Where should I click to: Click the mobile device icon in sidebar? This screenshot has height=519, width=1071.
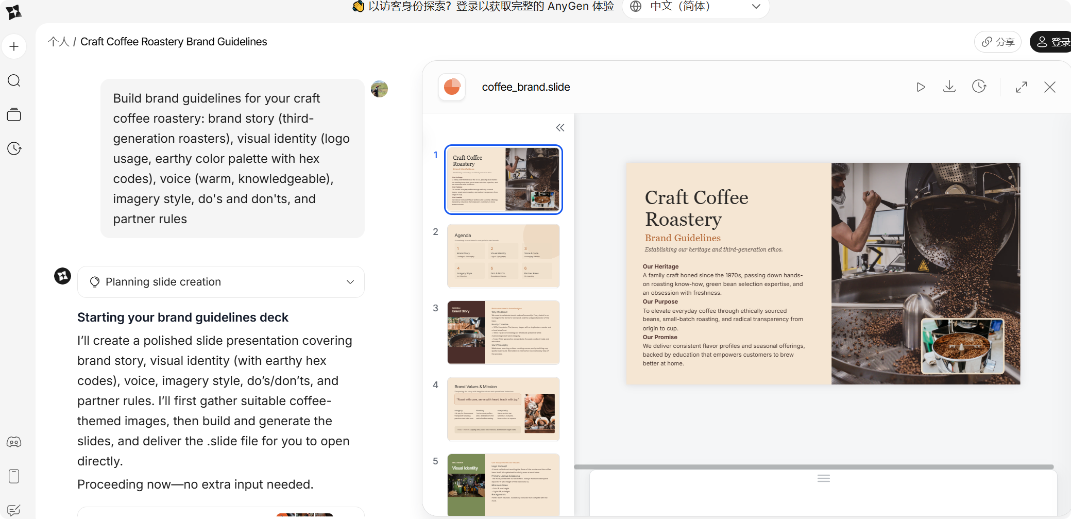[14, 476]
